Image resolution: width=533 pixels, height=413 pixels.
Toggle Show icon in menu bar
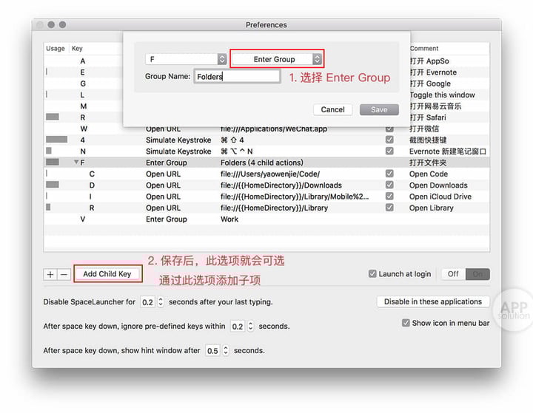click(406, 323)
